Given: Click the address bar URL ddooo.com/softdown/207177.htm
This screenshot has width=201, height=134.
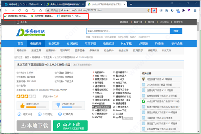Looking at the screenshot, I should pos(81,10).
